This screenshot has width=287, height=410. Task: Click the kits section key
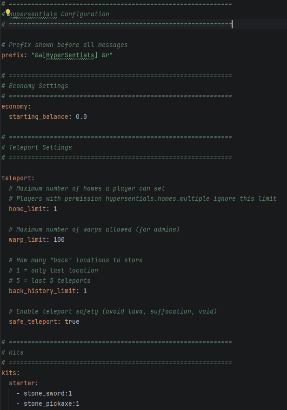(9, 373)
